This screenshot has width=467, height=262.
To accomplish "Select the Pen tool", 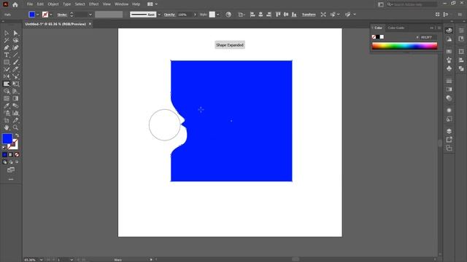I will click(7, 47).
